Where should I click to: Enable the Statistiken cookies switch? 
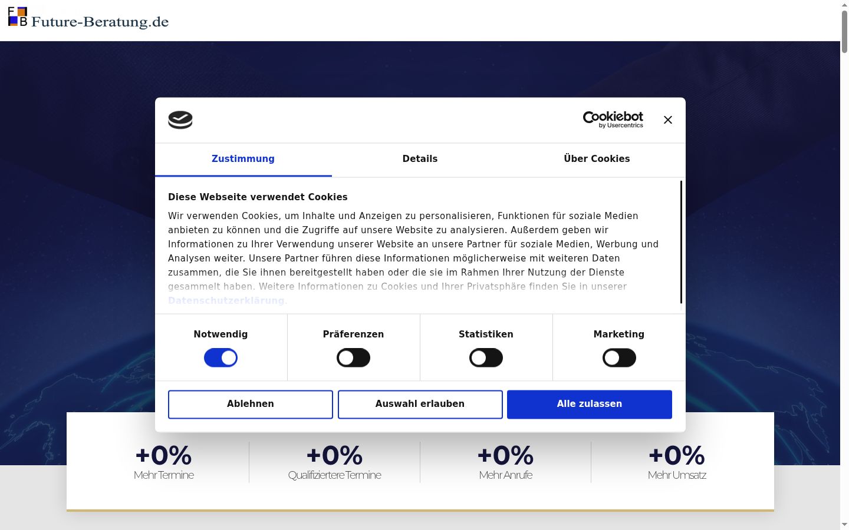click(x=486, y=357)
